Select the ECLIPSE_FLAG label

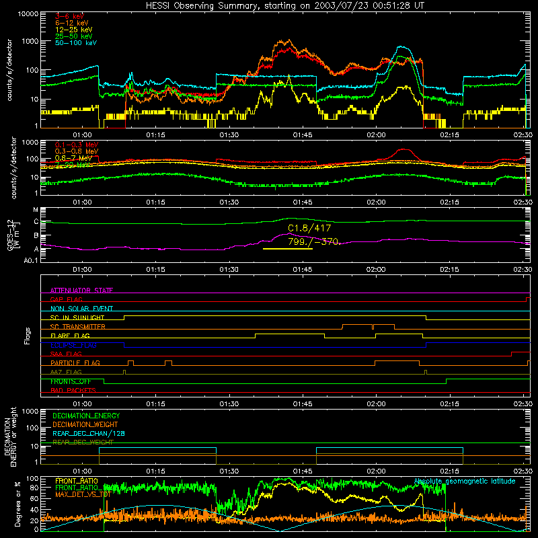pyautogui.click(x=73, y=345)
